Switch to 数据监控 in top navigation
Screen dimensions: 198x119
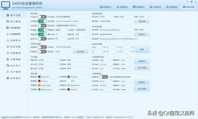click(105, 7)
